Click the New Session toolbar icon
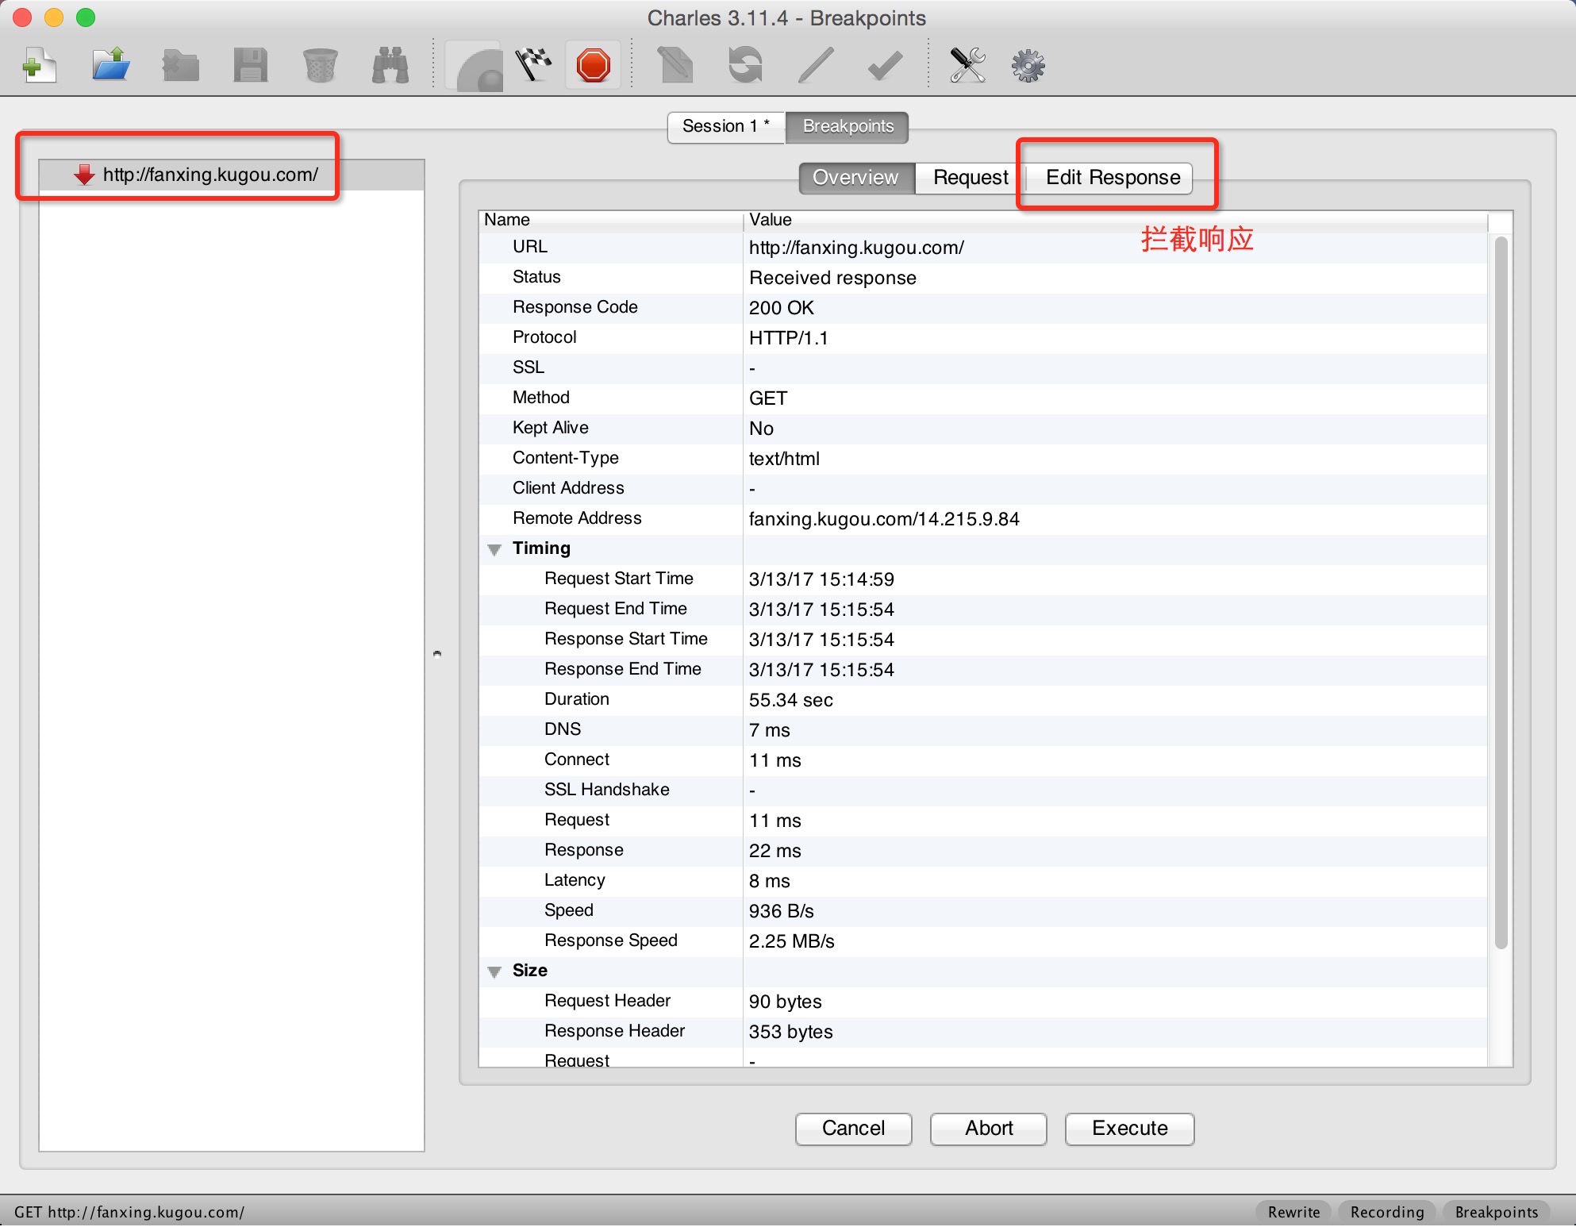 point(39,65)
